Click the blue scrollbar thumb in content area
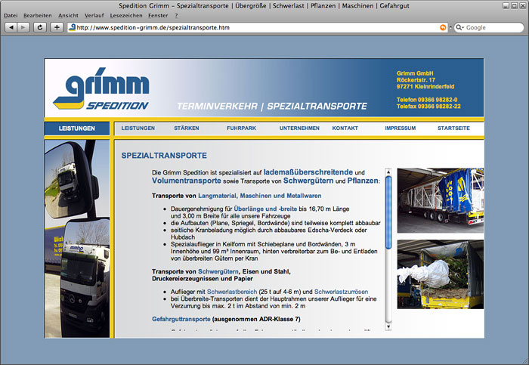529x365 pixels. pyautogui.click(x=388, y=212)
